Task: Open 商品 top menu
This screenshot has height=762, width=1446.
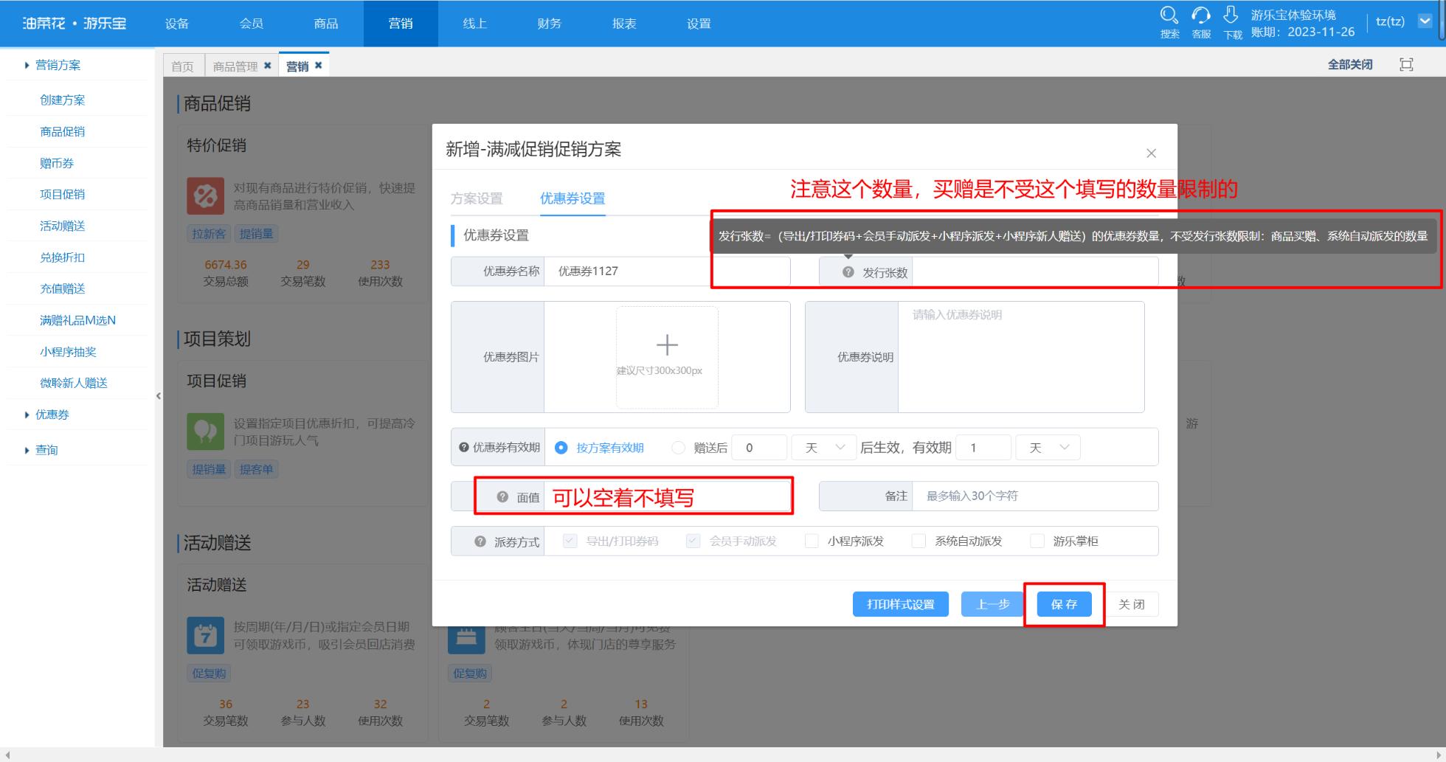Action: (326, 24)
